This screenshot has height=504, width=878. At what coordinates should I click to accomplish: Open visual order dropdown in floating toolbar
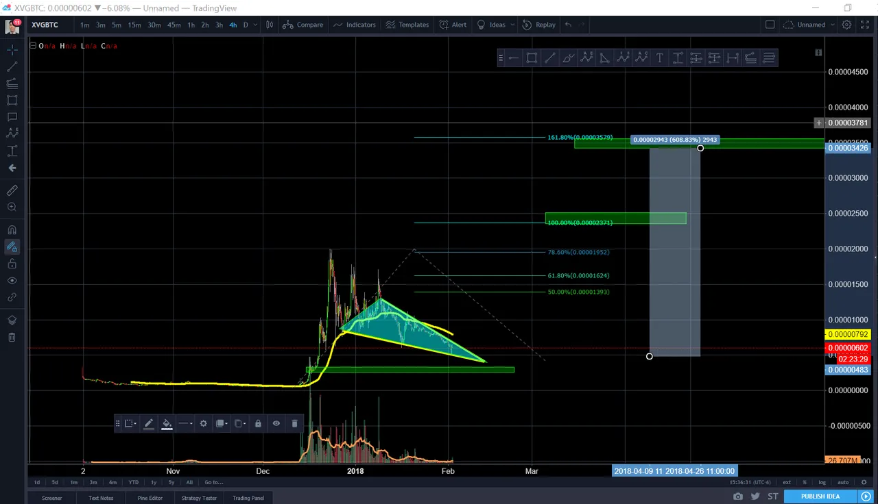pos(222,423)
